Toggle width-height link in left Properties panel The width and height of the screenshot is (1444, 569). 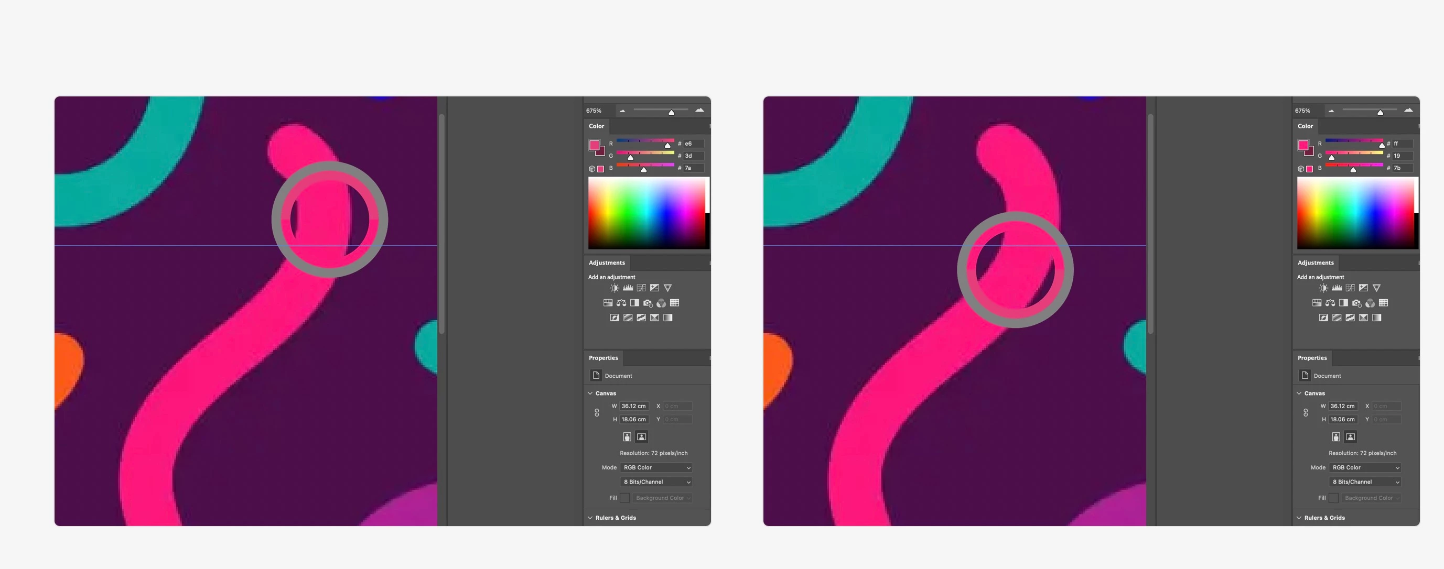pyautogui.click(x=597, y=413)
